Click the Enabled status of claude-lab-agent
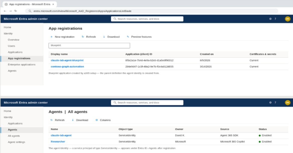Viewport: 293px width, 153px height. [x=265, y=135]
